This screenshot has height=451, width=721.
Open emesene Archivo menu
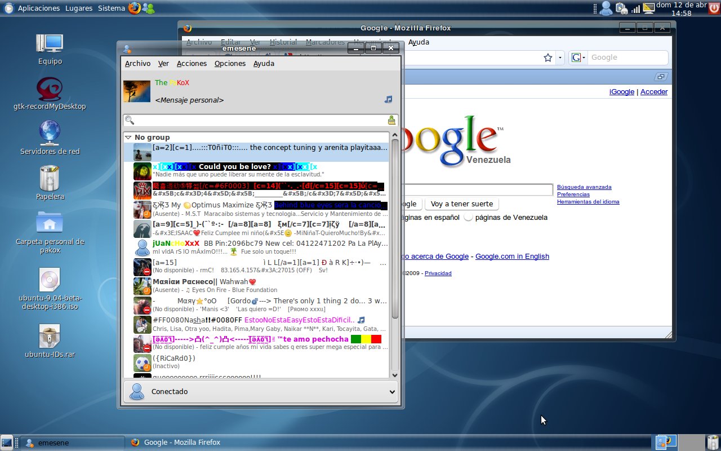[x=137, y=63]
